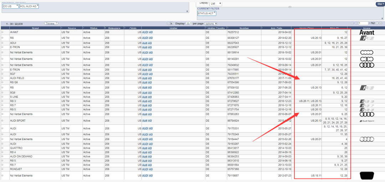
Task: Click the Number column sort icon
Action: click(227, 28)
